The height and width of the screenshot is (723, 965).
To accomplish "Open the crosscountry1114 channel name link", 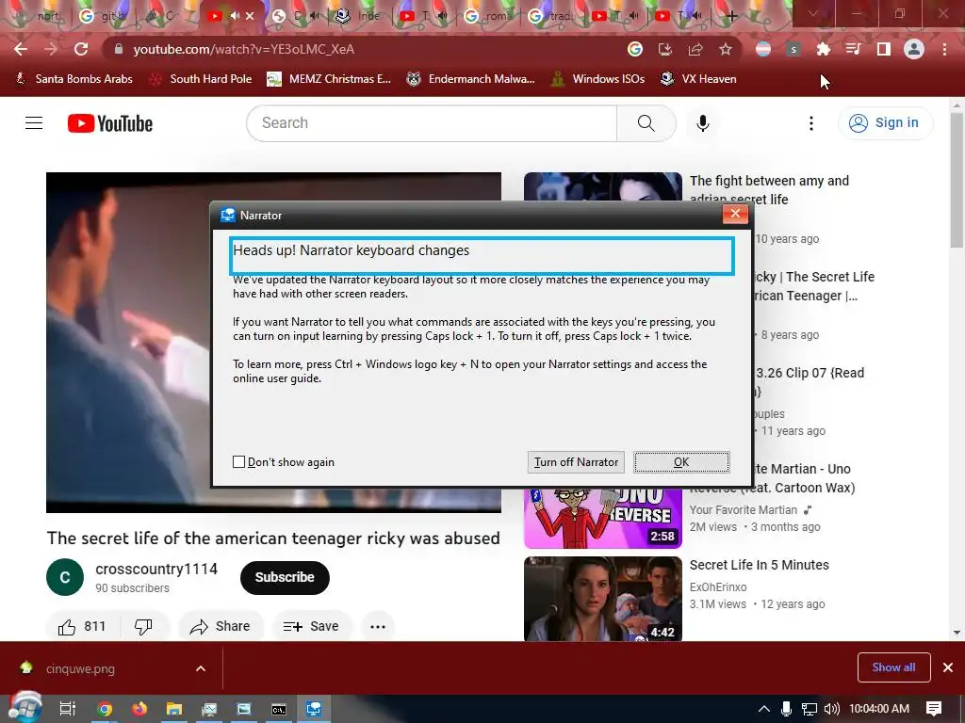I will click(x=156, y=570).
